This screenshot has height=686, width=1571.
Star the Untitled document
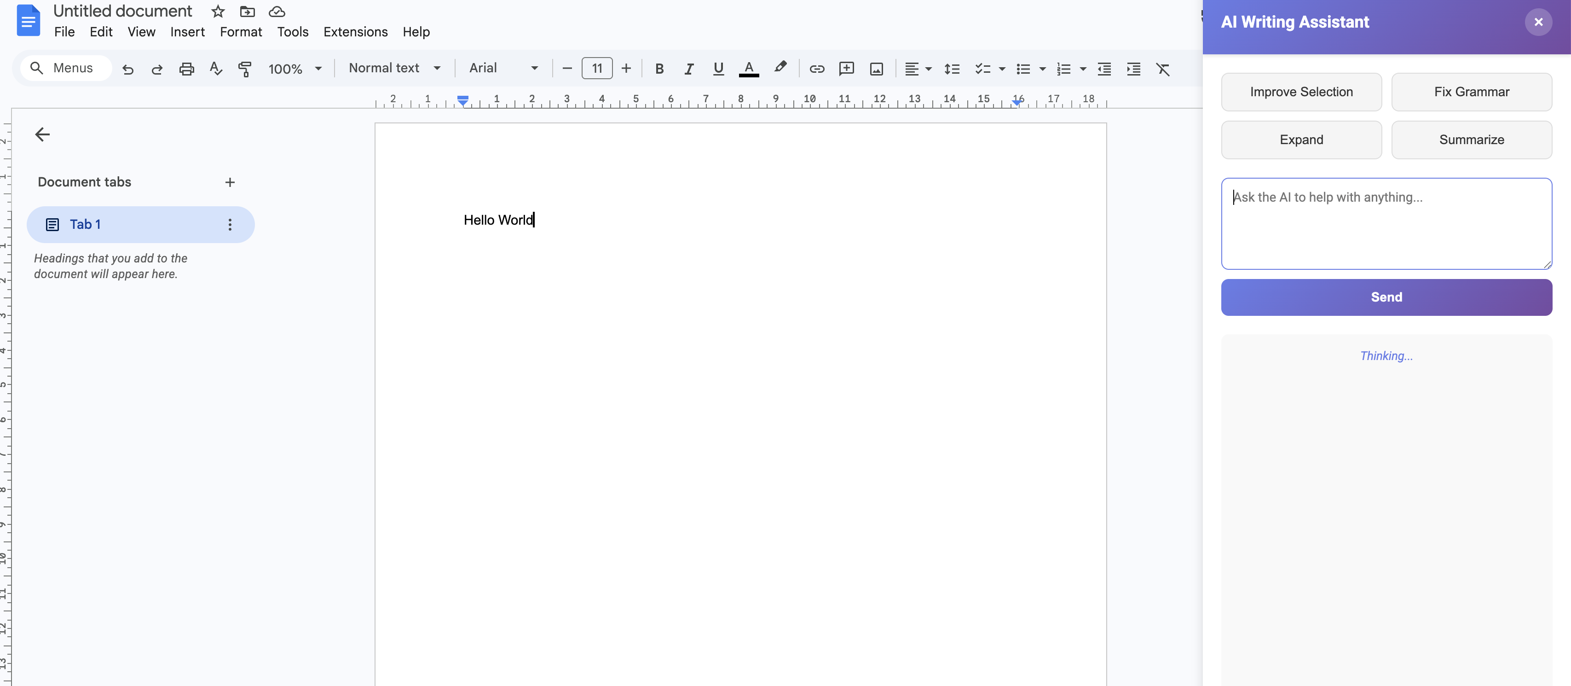click(218, 12)
